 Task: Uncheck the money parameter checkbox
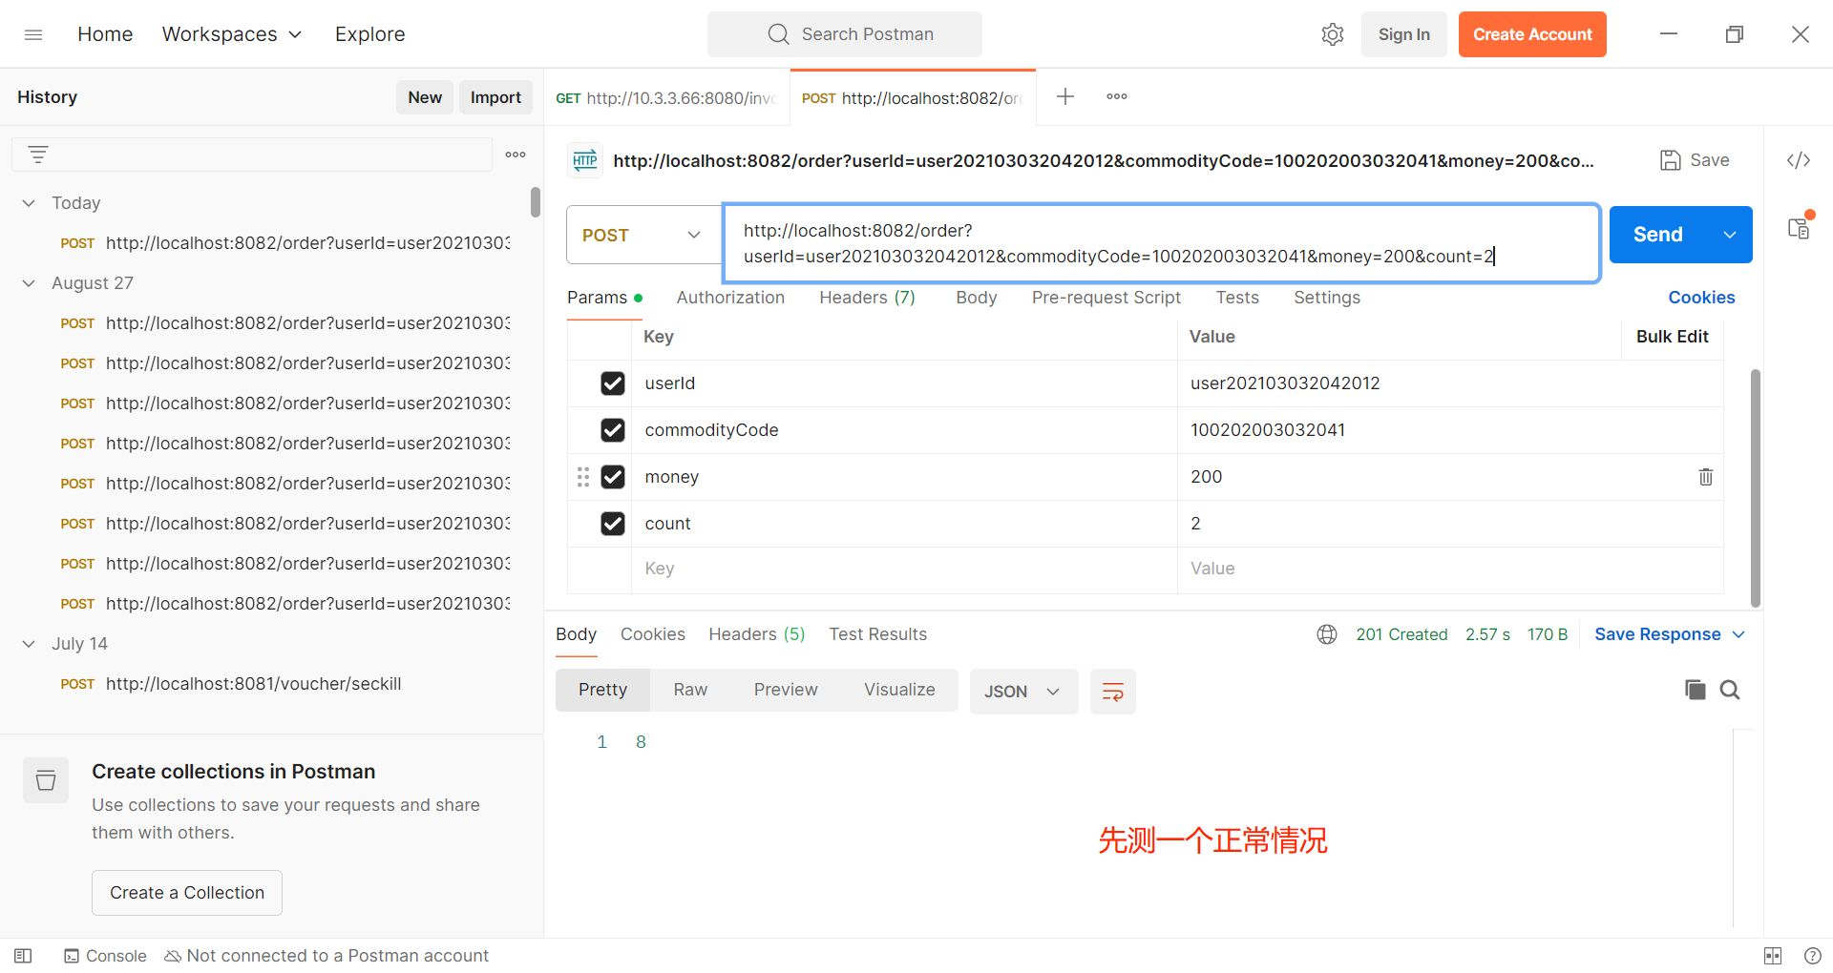pyautogui.click(x=613, y=477)
